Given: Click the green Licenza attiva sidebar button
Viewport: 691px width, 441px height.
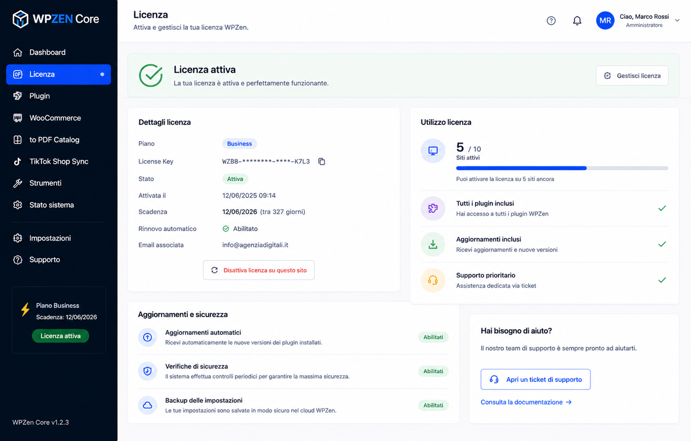Looking at the screenshot, I should click(x=60, y=336).
